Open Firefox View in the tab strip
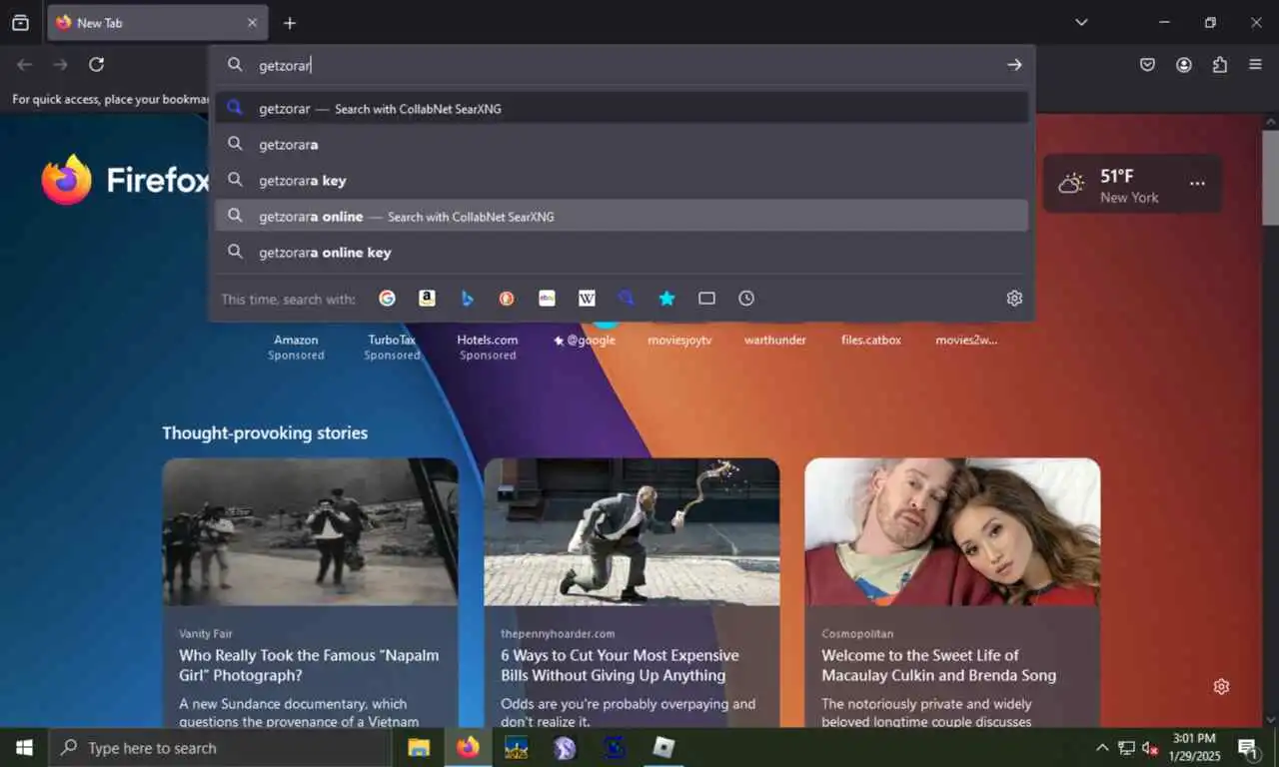 click(x=20, y=23)
